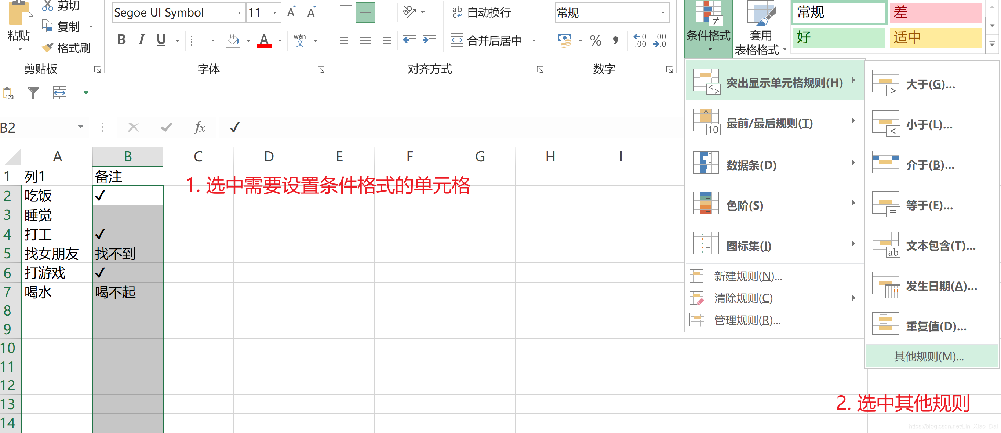The width and height of the screenshot is (1001, 433).
Task: Click 新建规则(N)... in the menu
Action: pos(748,276)
